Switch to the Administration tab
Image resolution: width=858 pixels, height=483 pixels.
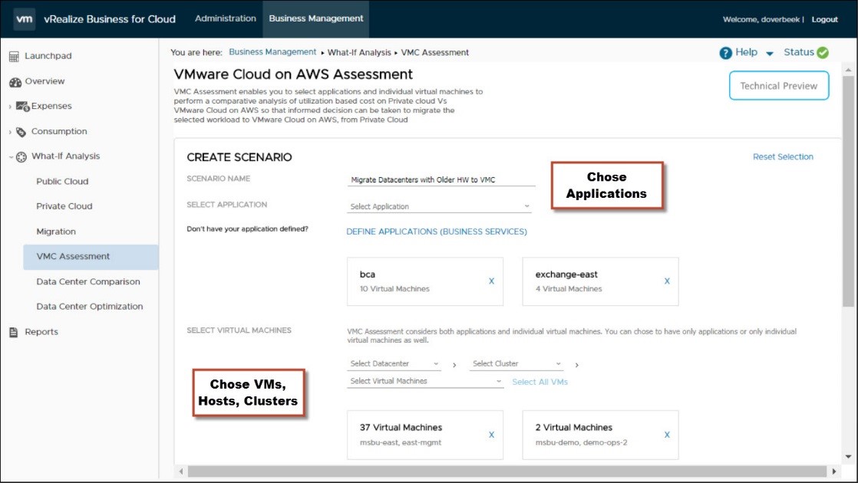(226, 18)
